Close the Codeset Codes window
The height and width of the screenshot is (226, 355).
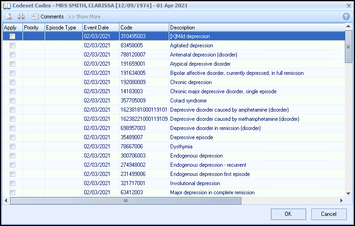[x=349, y=6]
